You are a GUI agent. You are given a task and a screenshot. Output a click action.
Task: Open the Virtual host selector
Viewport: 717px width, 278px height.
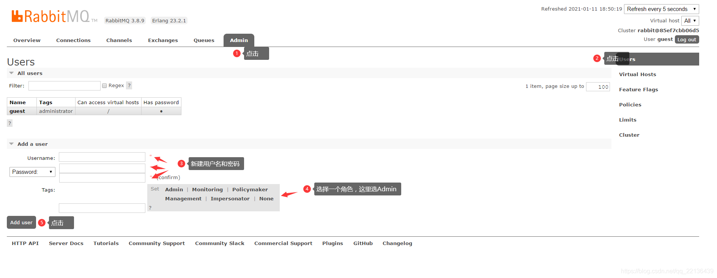tap(690, 21)
